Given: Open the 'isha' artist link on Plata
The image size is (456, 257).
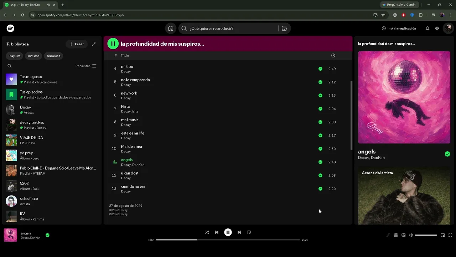Looking at the screenshot, I should click(x=135, y=112).
